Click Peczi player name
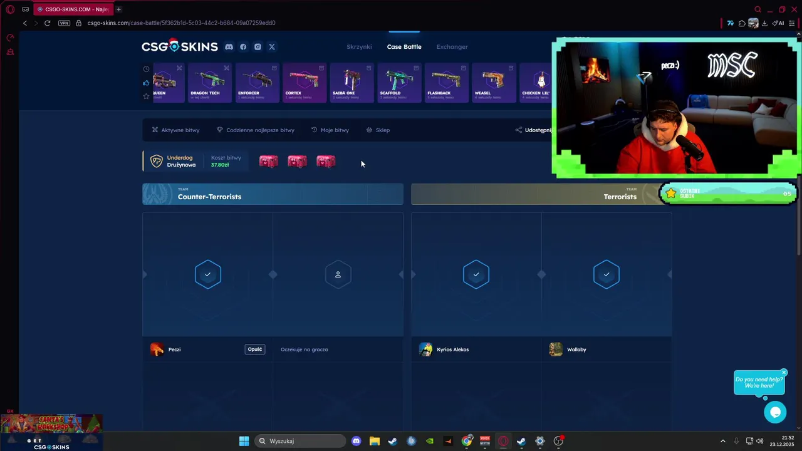802x451 pixels. [174, 350]
